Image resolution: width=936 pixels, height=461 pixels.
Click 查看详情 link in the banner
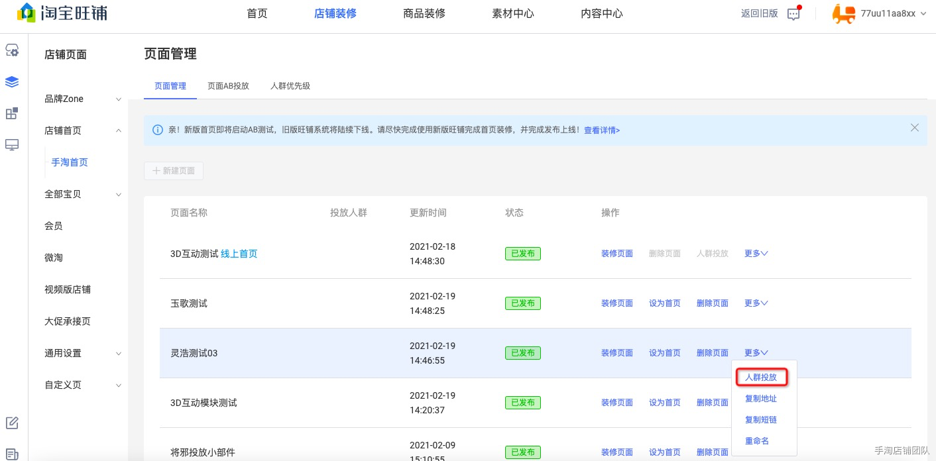602,130
